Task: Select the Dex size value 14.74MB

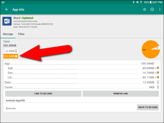Action: (148, 73)
